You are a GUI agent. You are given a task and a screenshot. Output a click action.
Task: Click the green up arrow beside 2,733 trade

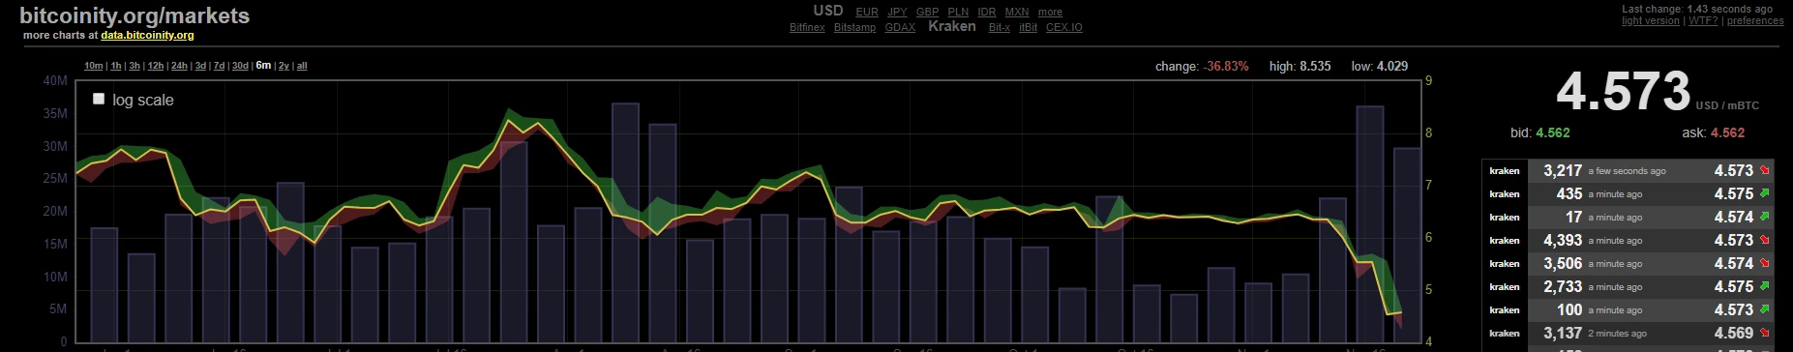1765,286
